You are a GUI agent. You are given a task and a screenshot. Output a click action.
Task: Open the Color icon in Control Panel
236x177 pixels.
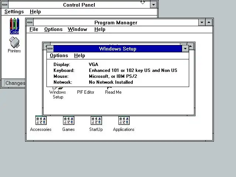point(14,26)
